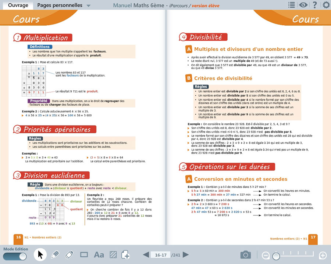The height and width of the screenshot is (264, 331).
Task: Expand the Pages personnelles dropdown arrow
Action: [88, 6]
